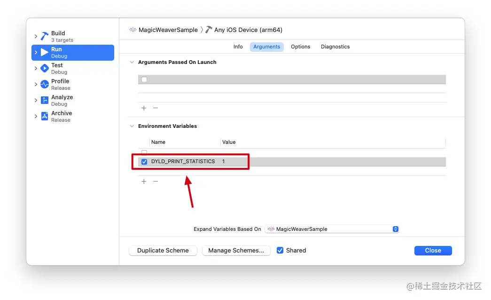Click the Value column header
Viewport: 491px width, 300px height.
click(x=229, y=142)
